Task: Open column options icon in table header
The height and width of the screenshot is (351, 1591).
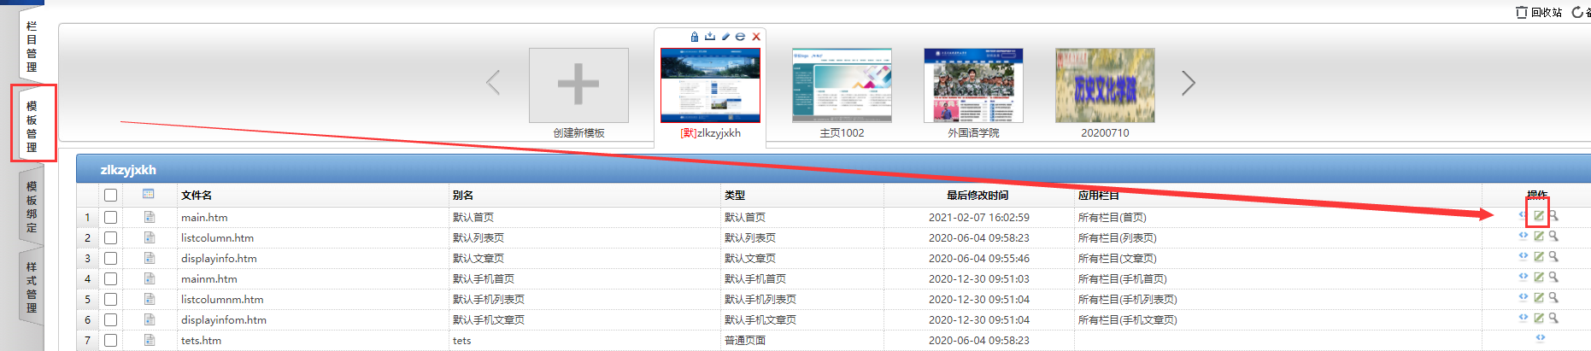Action: pyautogui.click(x=149, y=195)
